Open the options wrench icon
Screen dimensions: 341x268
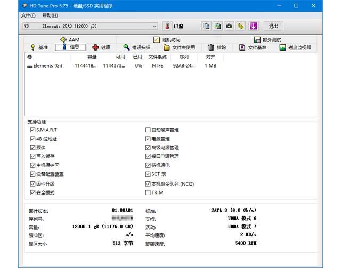tap(240, 26)
